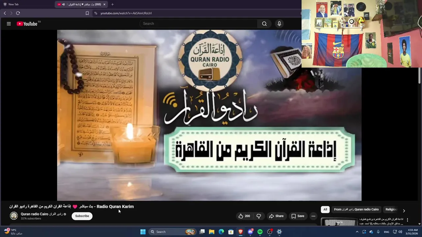The width and height of the screenshot is (422, 237).
Task: Select the All filter chip
Action: click(x=325, y=209)
